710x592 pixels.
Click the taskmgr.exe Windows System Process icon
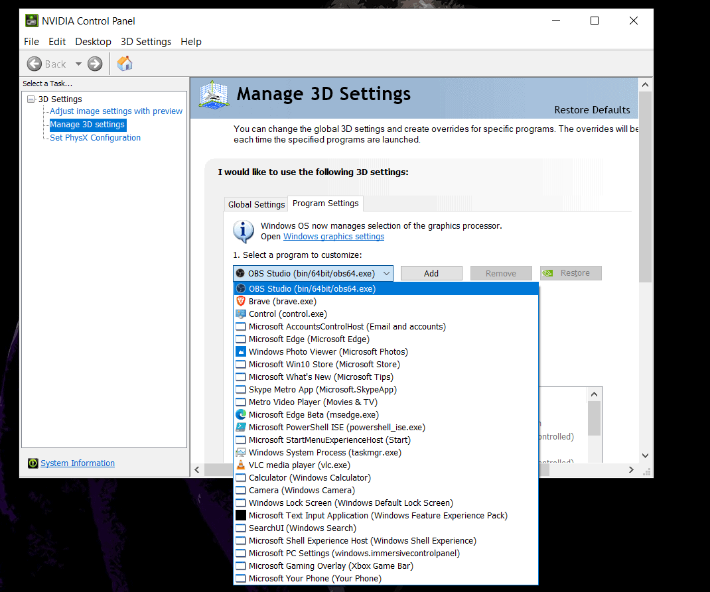(x=241, y=452)
